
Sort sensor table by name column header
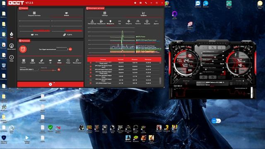click(103, 60)
